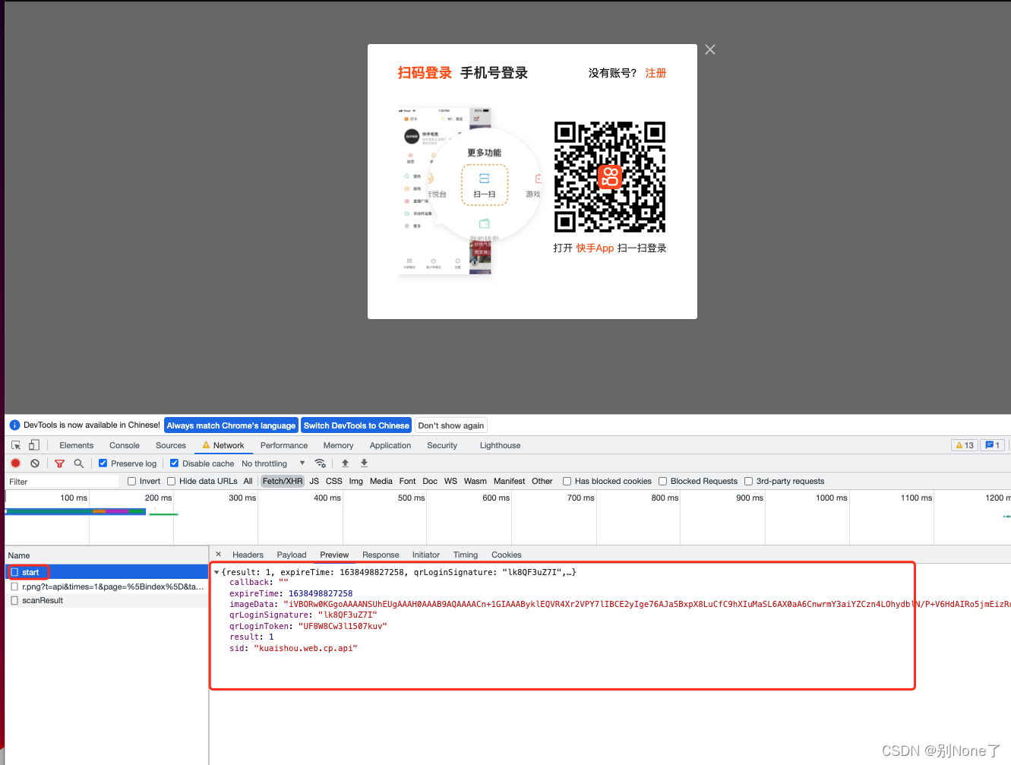Close the request details pane
Screen dimensions: 1011x765
tap(219, 555)
